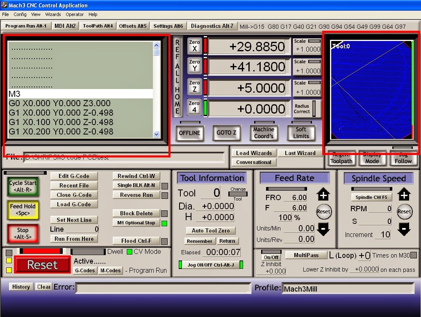Switch to ToolPath Alt4 tab
Image resolution: width=421 pixels, height=317 pixels.
point(98,26)
